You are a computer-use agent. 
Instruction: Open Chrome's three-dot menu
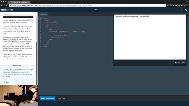pyautogui.click(x=188, y=5)
